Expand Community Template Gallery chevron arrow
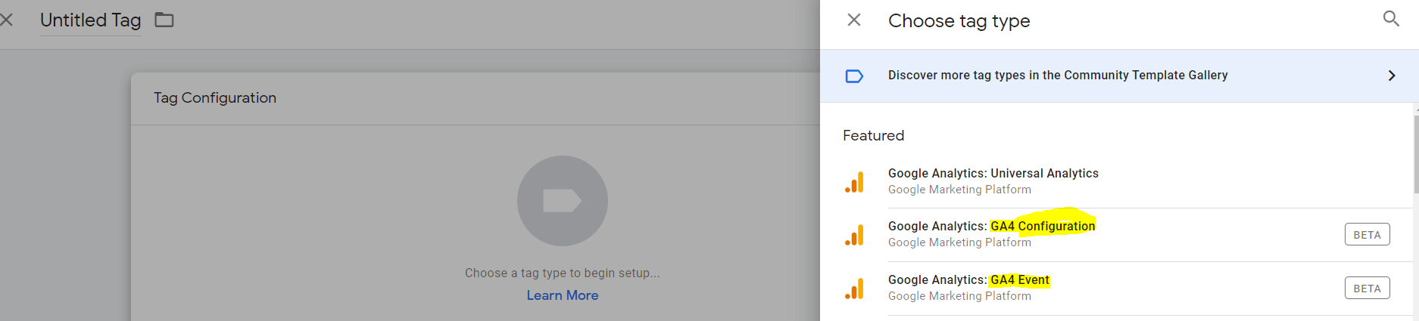Viewport: 1419px width, 321px height. (x=1392, y=76)
